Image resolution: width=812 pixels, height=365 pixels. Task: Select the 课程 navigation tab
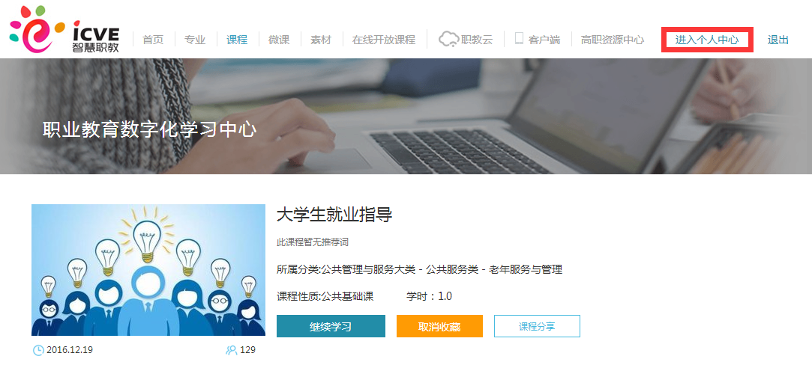(x=237, y=40)
